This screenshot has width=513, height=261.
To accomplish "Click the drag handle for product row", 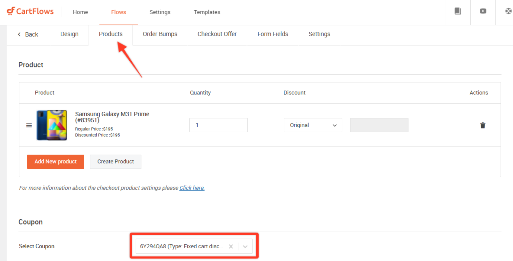I will click(29, 125).
